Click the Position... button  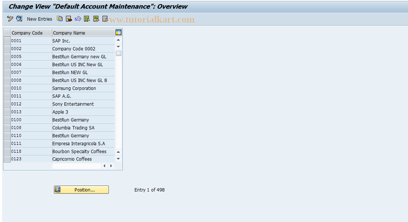(x=81, y=190)
